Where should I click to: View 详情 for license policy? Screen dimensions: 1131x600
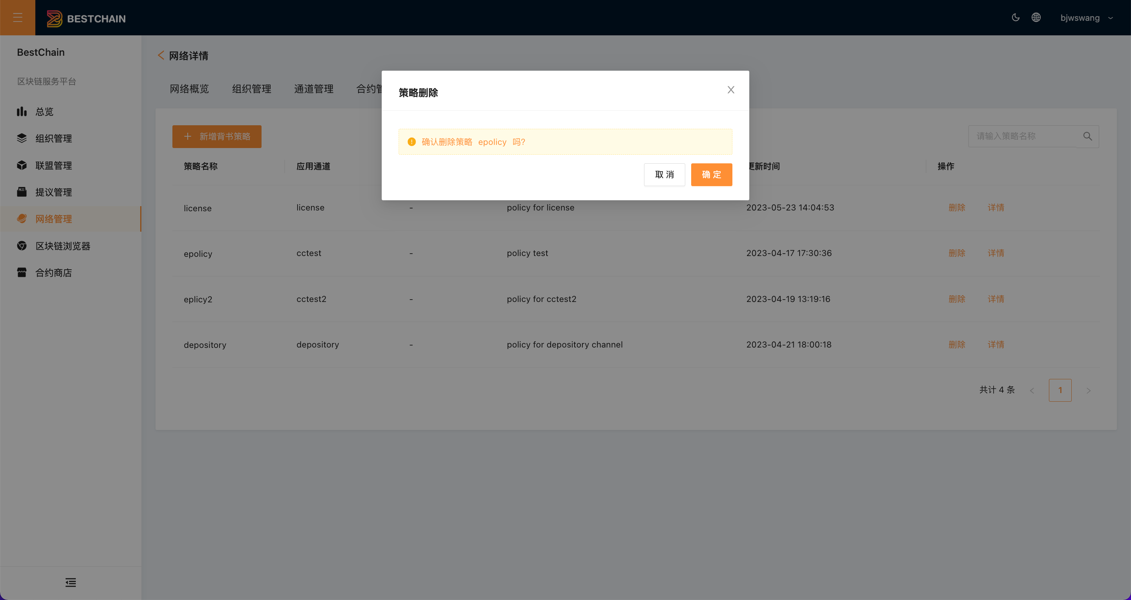[x=996, y=208]
